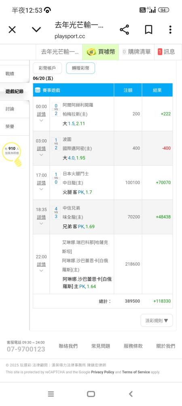
Task: Open the 派彩規則 dropdown
Action: point(157,321)
